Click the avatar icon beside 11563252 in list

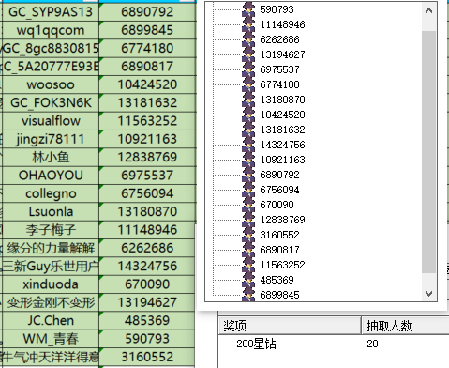(248, 265)
